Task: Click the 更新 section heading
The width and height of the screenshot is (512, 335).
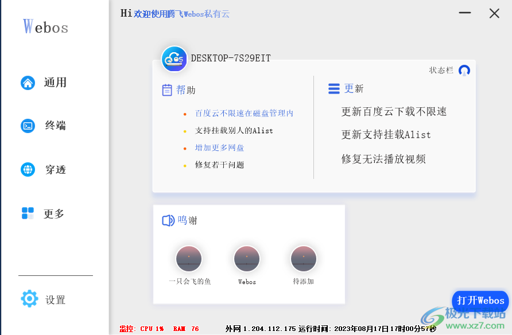Action: pyautogui.click(x=354, y=89)
